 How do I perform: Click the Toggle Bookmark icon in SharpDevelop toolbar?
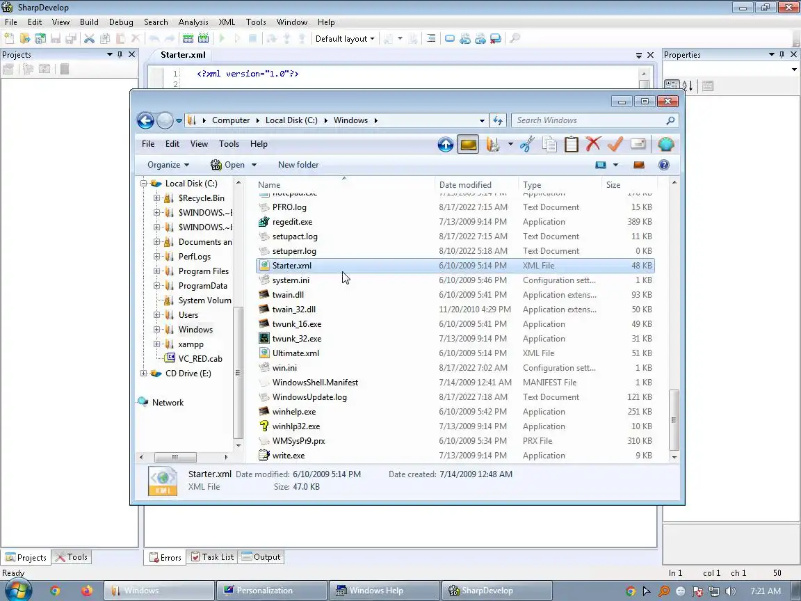(450, 38)
